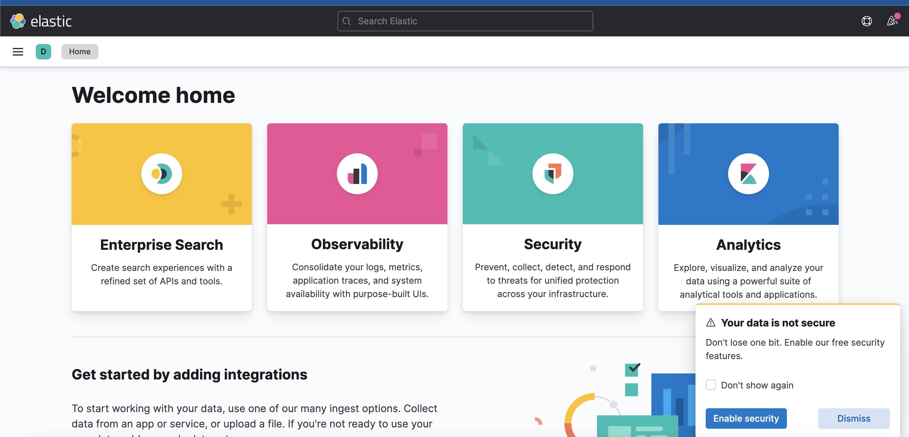This screenshot has width=909, height=437.
Task: Click the Analytics description text
Action: click(x=749, y=281)
